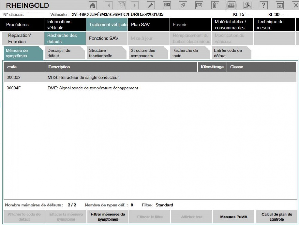
Task: Switch to Structure des composants tab
Action: [148, 53]
